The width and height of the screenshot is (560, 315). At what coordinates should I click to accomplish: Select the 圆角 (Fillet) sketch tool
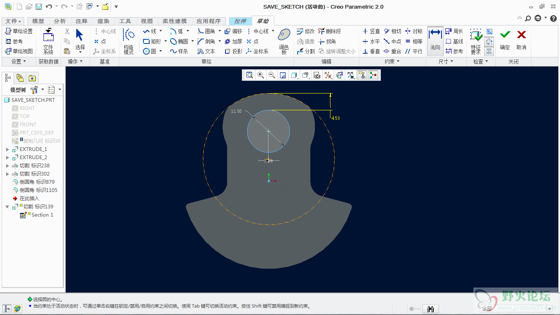point(206,31)
